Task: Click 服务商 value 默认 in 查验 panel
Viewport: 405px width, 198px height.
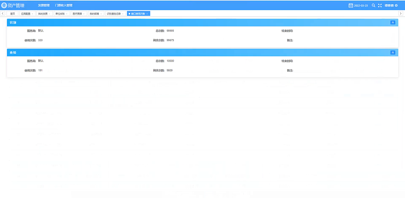Action: point(41,61)
